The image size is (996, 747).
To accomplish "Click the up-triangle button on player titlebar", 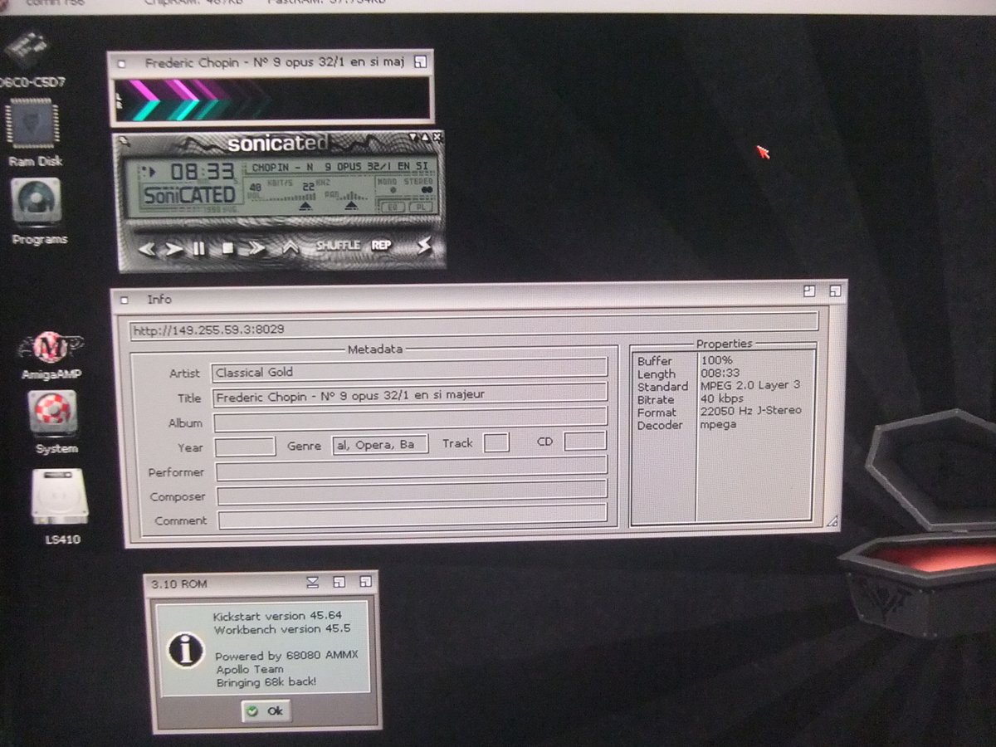I will (x=425, y=137).
